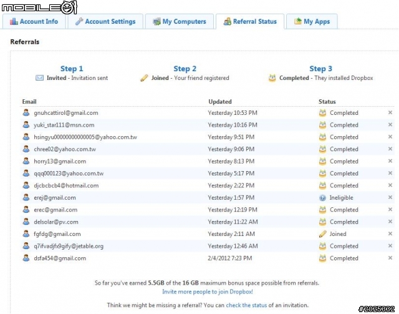Select the email chree02@yahoo.com.tw

pyautogui.click(x=65, y=149)
